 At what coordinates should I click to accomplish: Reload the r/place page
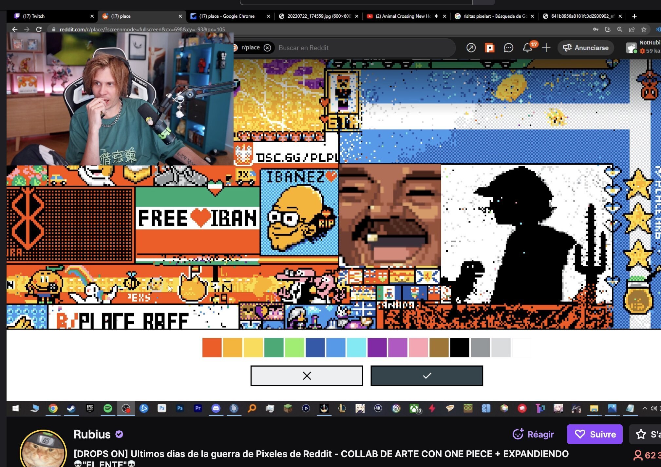(39, 30)
